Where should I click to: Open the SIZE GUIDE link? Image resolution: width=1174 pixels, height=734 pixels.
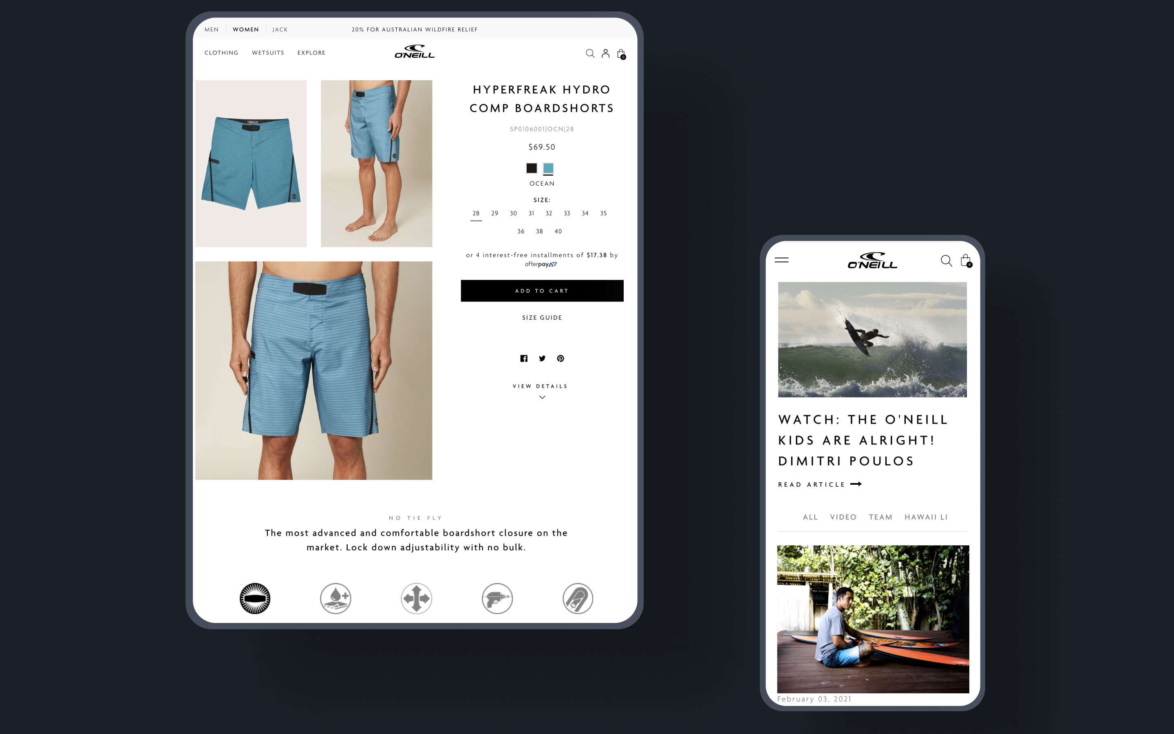(x=541, y=317)
